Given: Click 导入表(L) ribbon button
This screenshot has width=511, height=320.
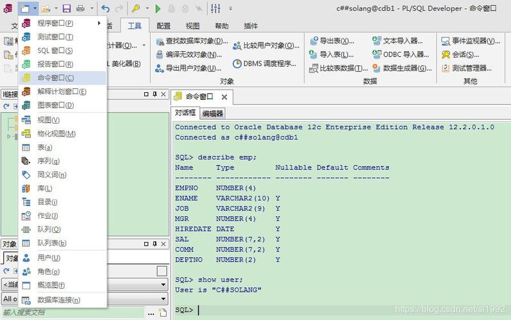Looking at the screenshot, I should click(331, 54).
